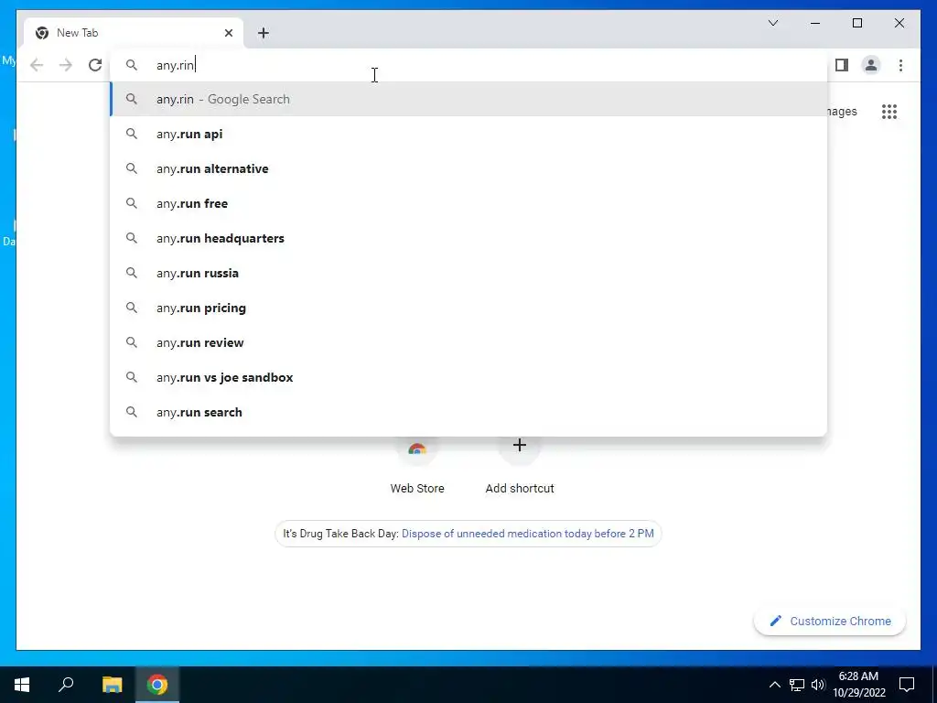Choose the 'any.run alternative' suggestion
The image size is (937, 703).
[468, 168]
